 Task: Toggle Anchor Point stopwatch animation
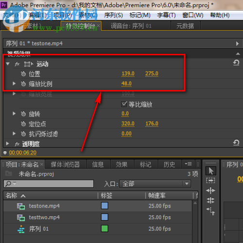point(23,124)
